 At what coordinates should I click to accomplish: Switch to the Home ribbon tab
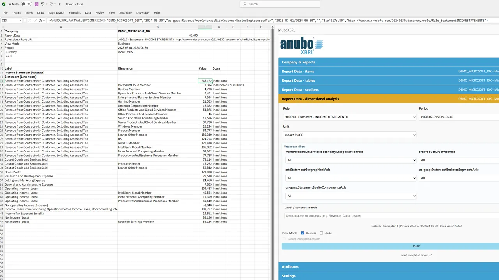pyautogui.click(x=17, y=13)
